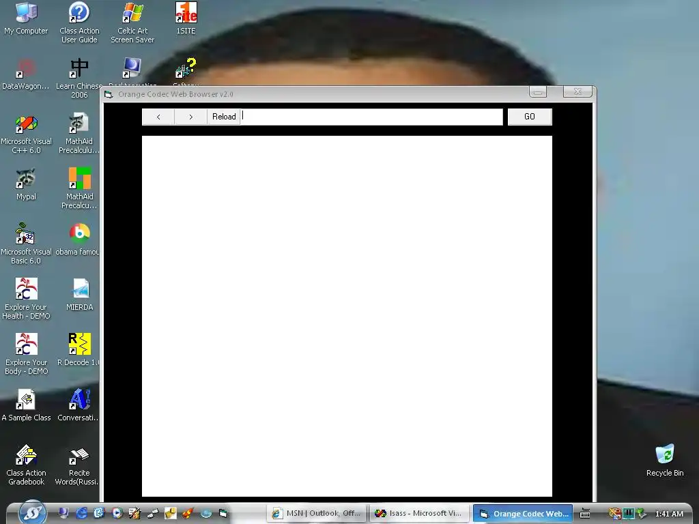Select the MIERDA file icon
Viewport: 699px width, 524px height.
pyautogui.click(x=80, y=294)
